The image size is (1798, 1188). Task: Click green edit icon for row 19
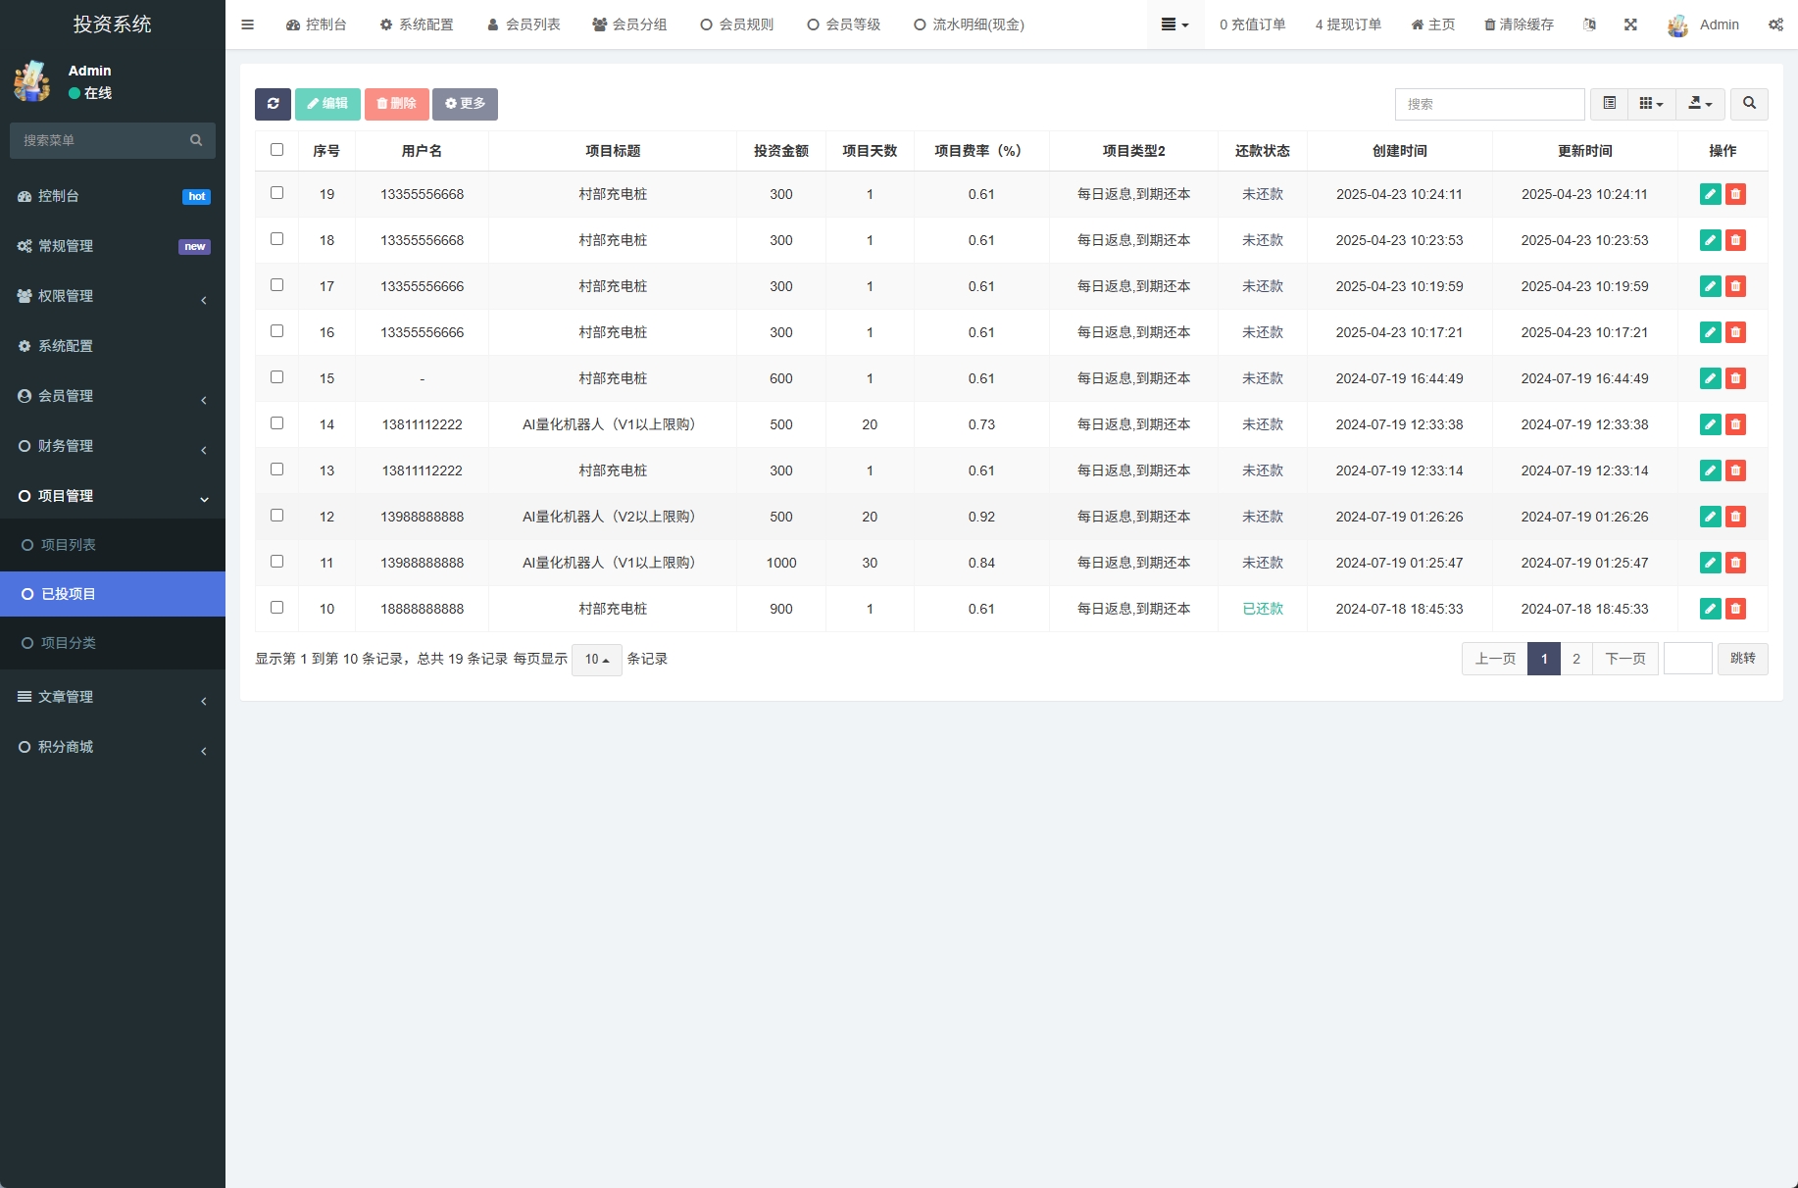pyautogui.click(x=1710, y=194)
